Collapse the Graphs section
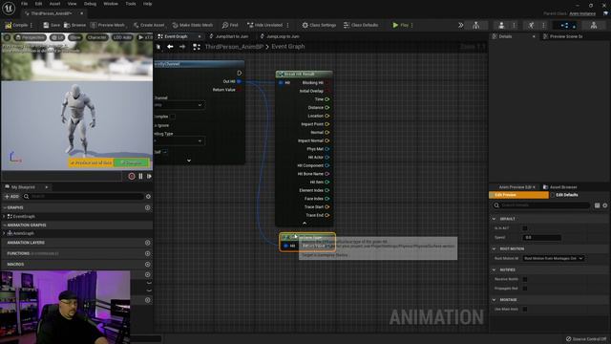 [x=5, y=207]
